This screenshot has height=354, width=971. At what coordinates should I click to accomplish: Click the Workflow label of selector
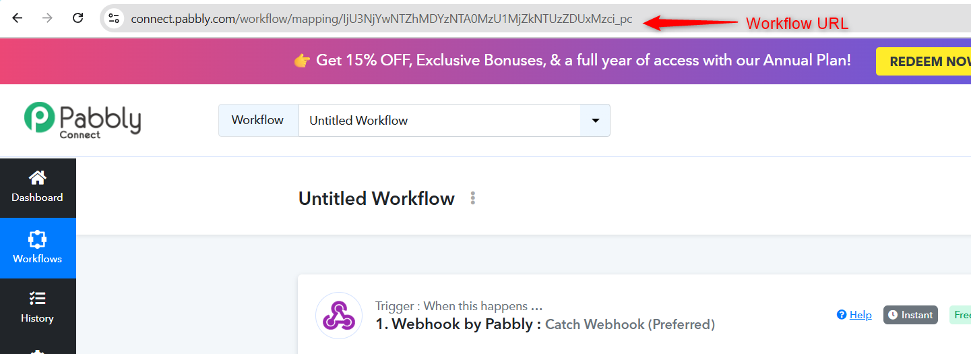point(258,120)
